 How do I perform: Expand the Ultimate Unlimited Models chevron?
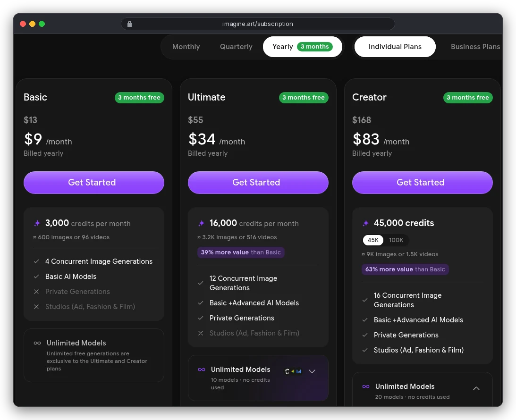pos(312,371)
